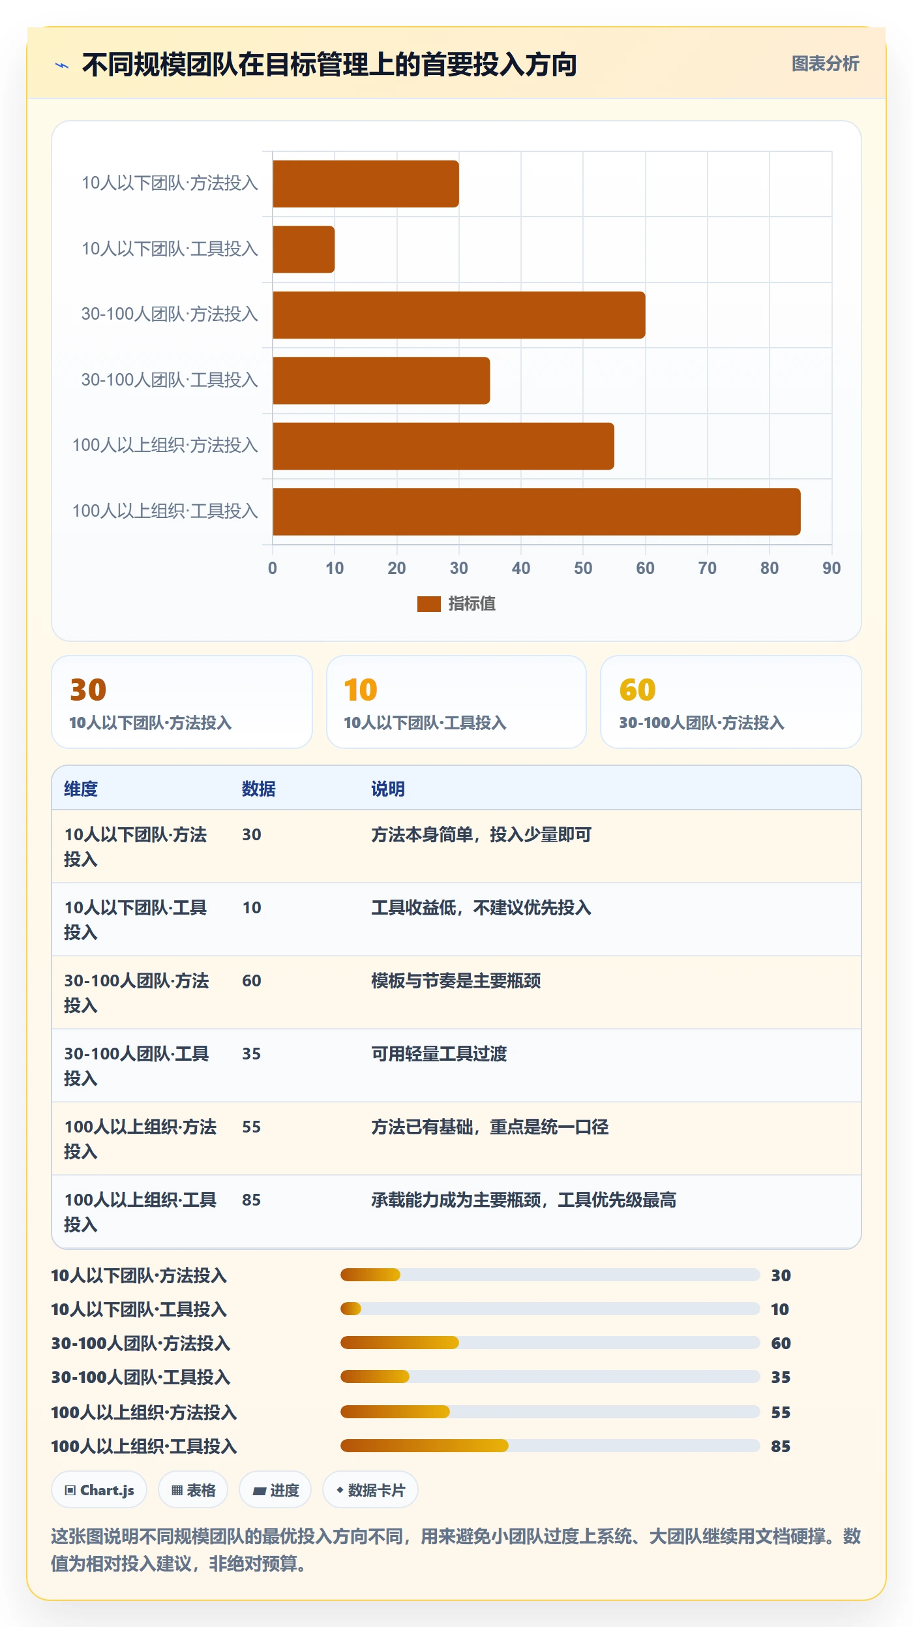Click the table data value 55
This screenshot has height=1627, width=913.
[x=252, y=1127]
